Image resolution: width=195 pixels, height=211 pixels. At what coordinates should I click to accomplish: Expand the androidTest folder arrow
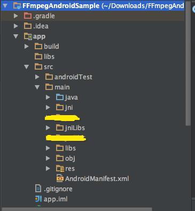tap(37, 77)
